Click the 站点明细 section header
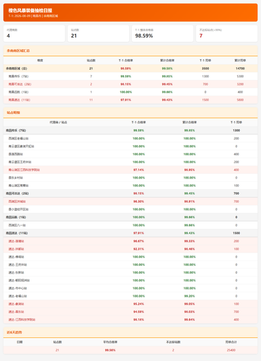 pos(130,113)
